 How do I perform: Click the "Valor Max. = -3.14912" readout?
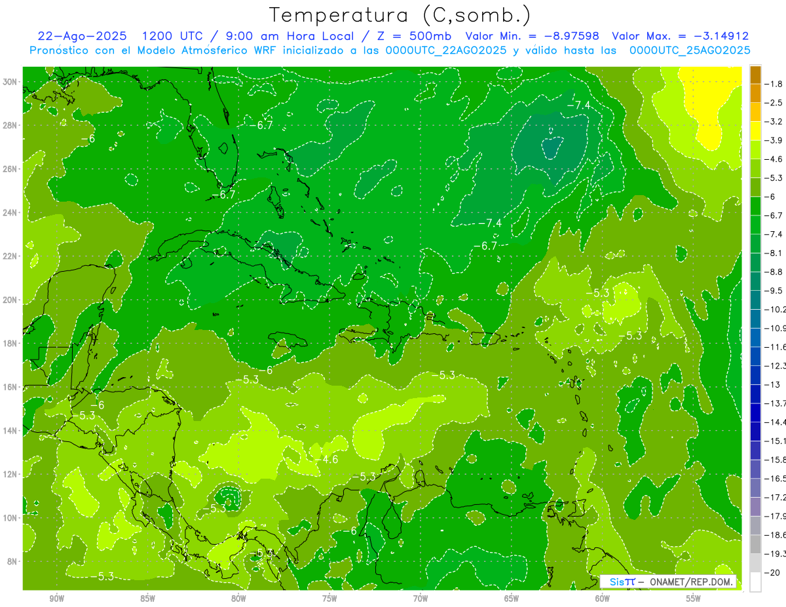point(680,36)
